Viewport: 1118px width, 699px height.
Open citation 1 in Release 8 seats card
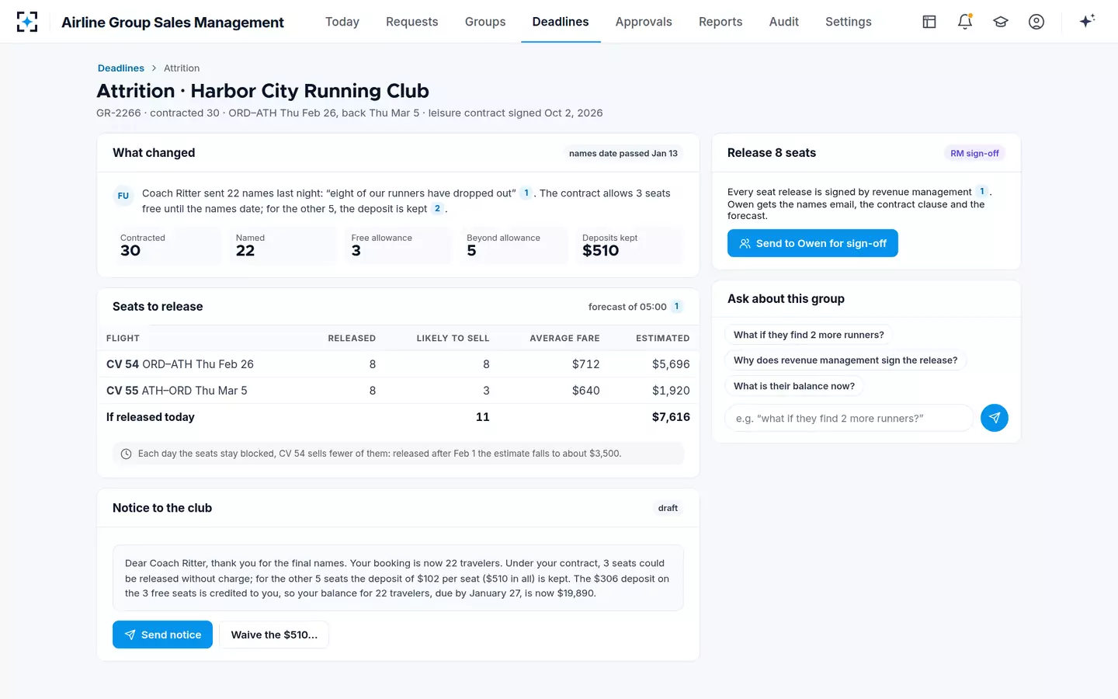(982, 192)
